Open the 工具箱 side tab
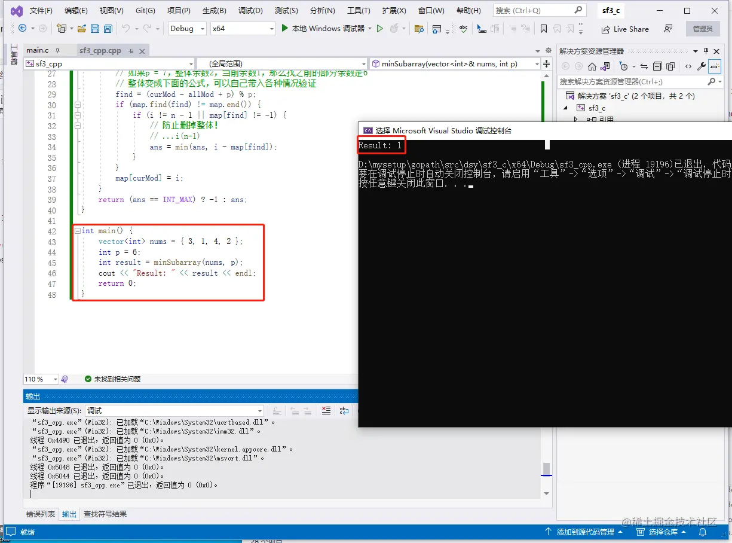 click(14, 54)
